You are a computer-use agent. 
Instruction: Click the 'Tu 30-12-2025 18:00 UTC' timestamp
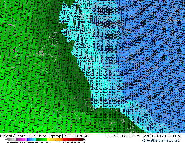[135, 136]
